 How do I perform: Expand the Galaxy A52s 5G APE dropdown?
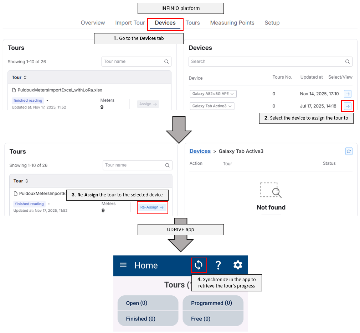[x=213, y=94]
